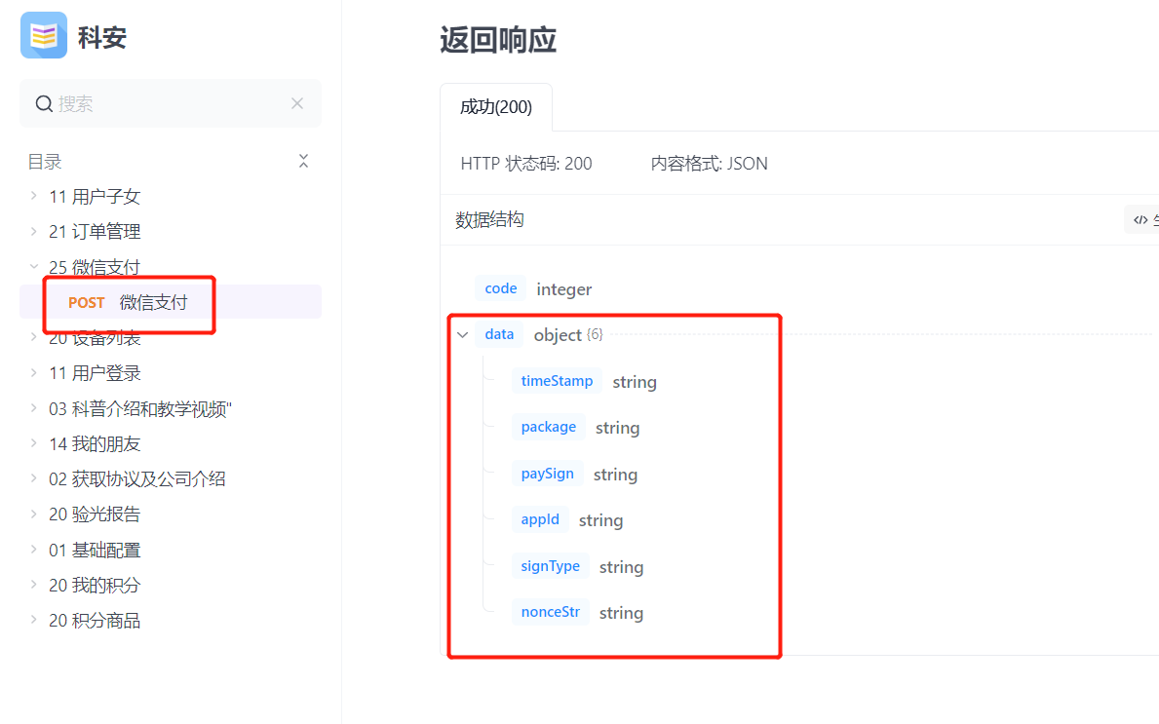This screenshot has width=1159, height=724.
Task: Select the 20 我的积分 directory item
Action: pos(95,586)
